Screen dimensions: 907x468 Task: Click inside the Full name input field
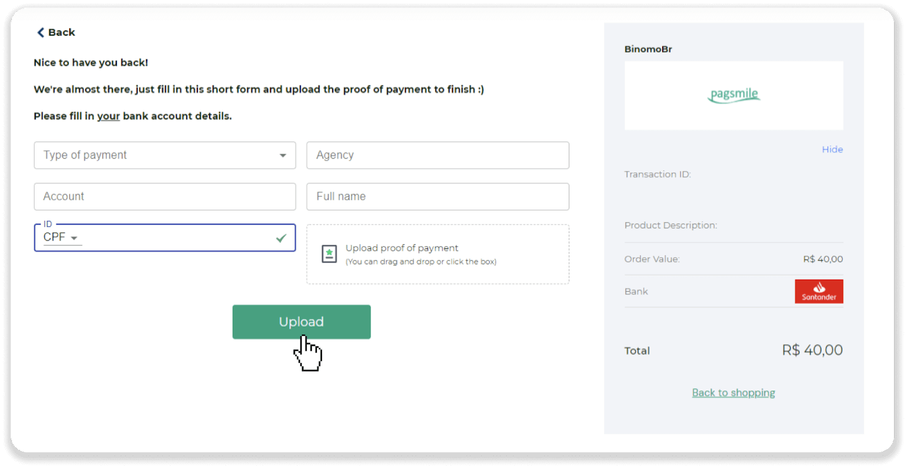click(x=437, y=196)
